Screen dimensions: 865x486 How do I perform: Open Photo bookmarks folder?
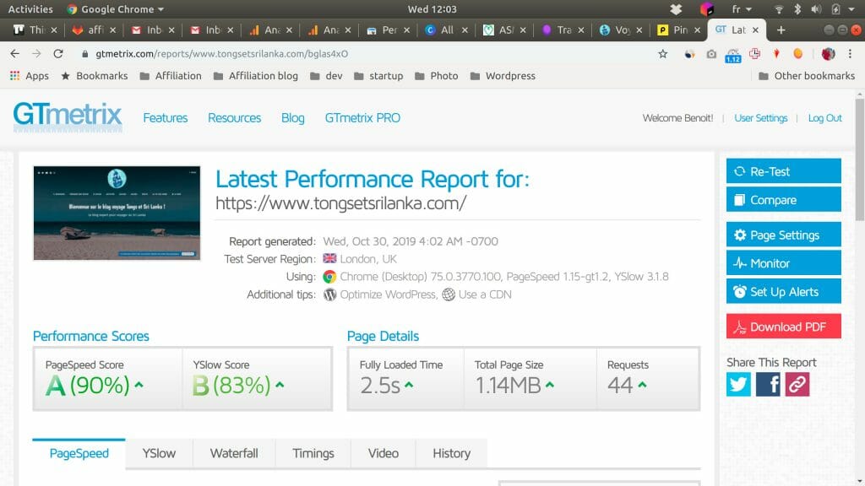click(437, 76)
